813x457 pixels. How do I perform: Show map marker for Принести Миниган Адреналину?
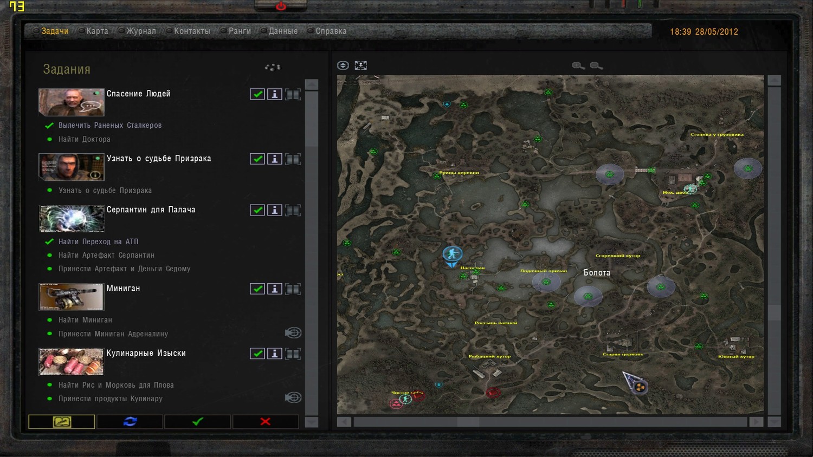coord(293,333)
